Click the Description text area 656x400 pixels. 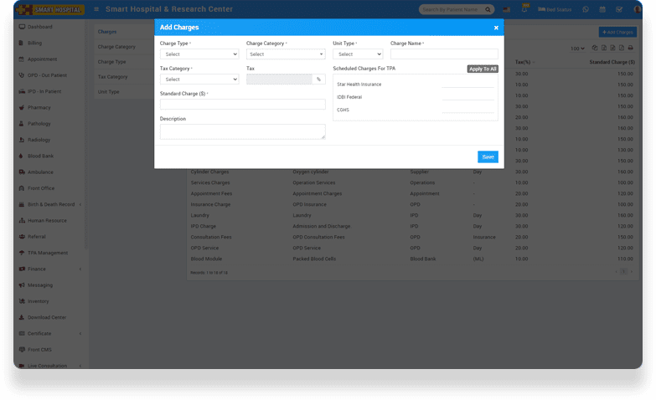(242, 131)
